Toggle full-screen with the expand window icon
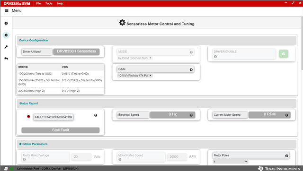The height and width of the screenshot is (171, 303). 293,3
